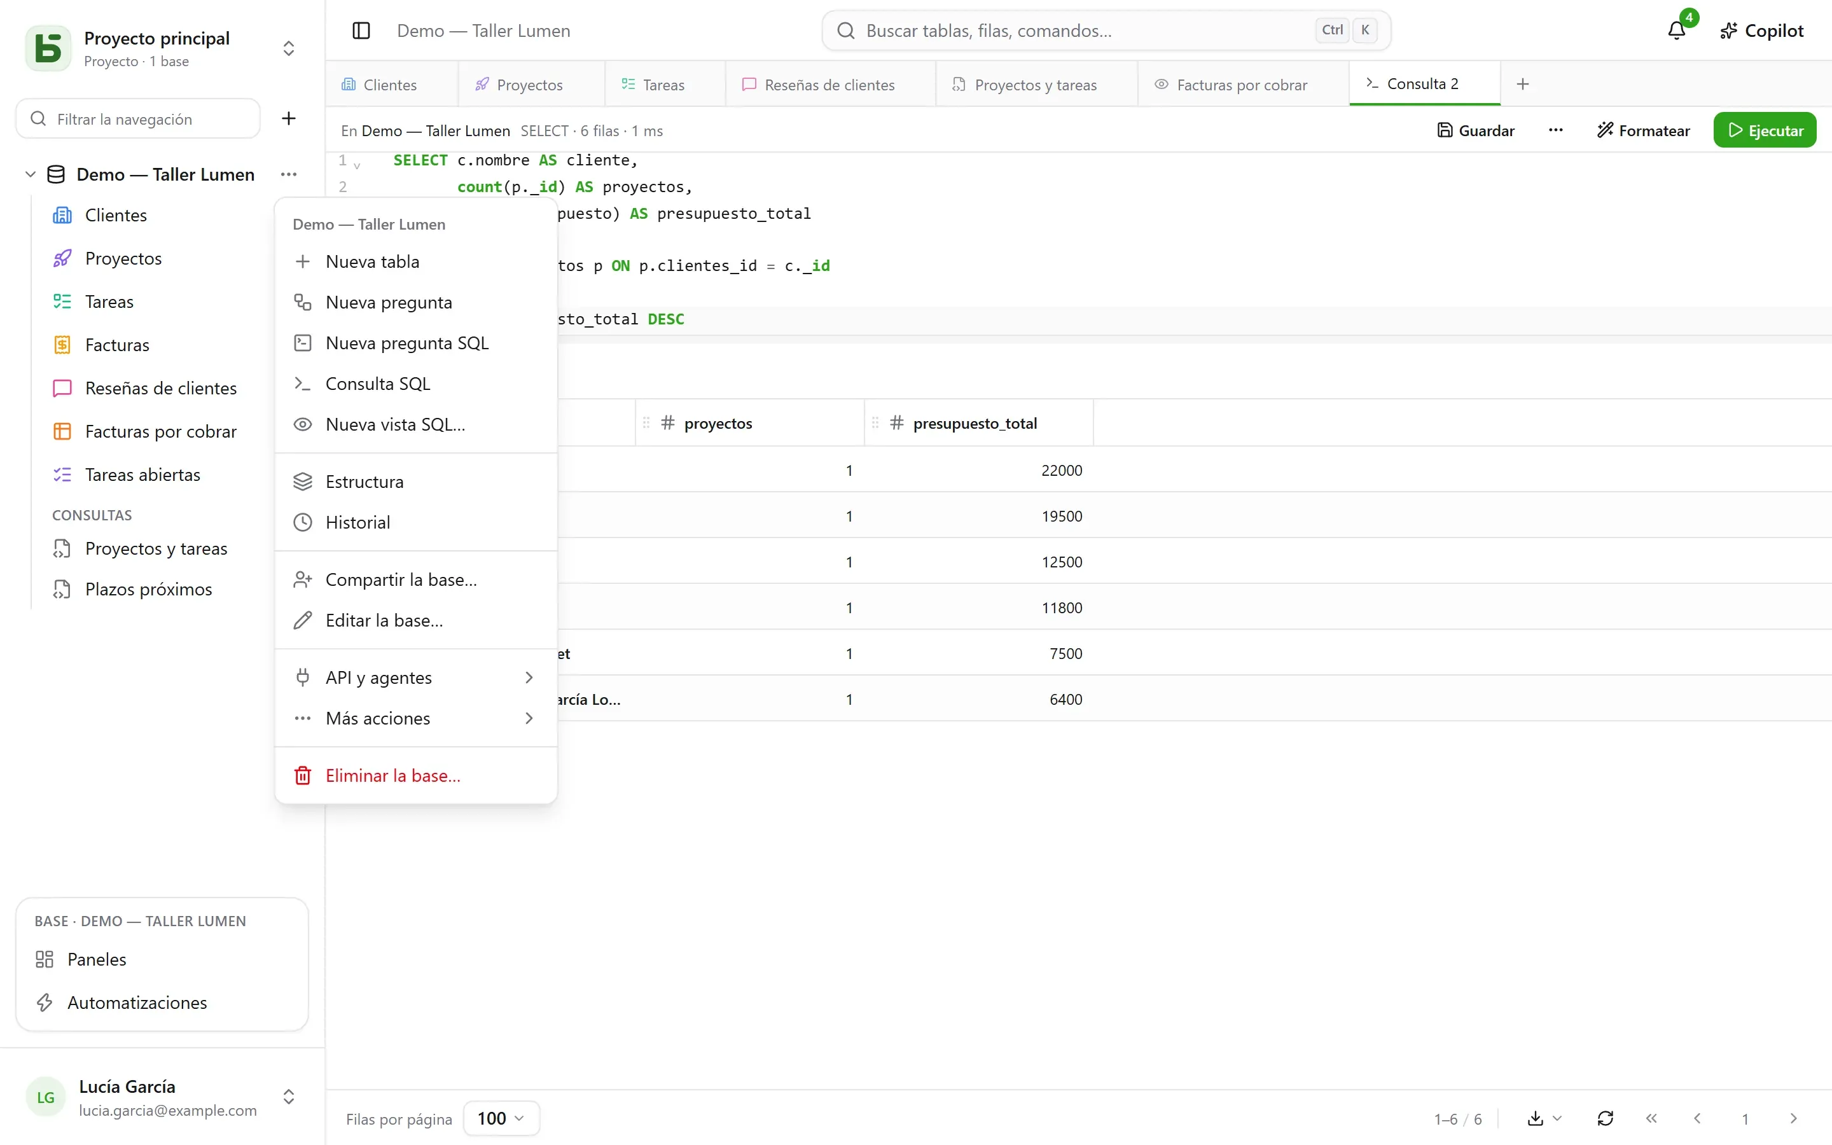
Task: Click the plus icon beside navigation filter
Action: (288, 119)
